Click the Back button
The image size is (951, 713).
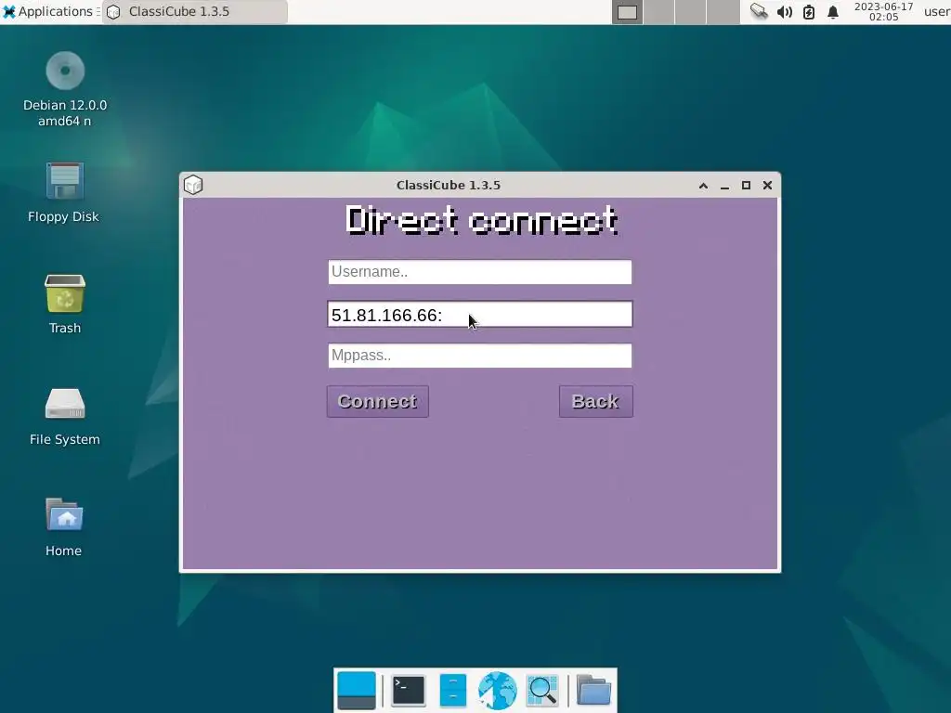click(x=595, y=401)
